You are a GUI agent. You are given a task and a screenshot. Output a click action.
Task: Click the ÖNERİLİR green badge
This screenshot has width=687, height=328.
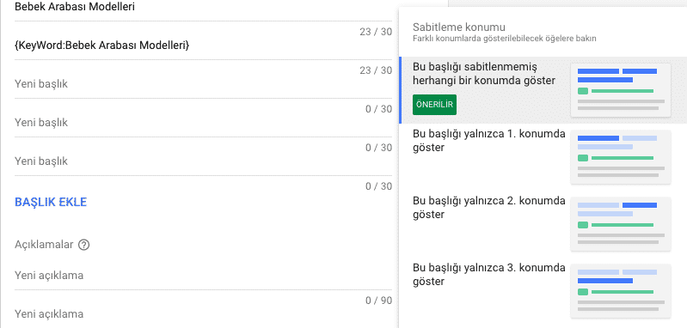(x=434, y=105)
